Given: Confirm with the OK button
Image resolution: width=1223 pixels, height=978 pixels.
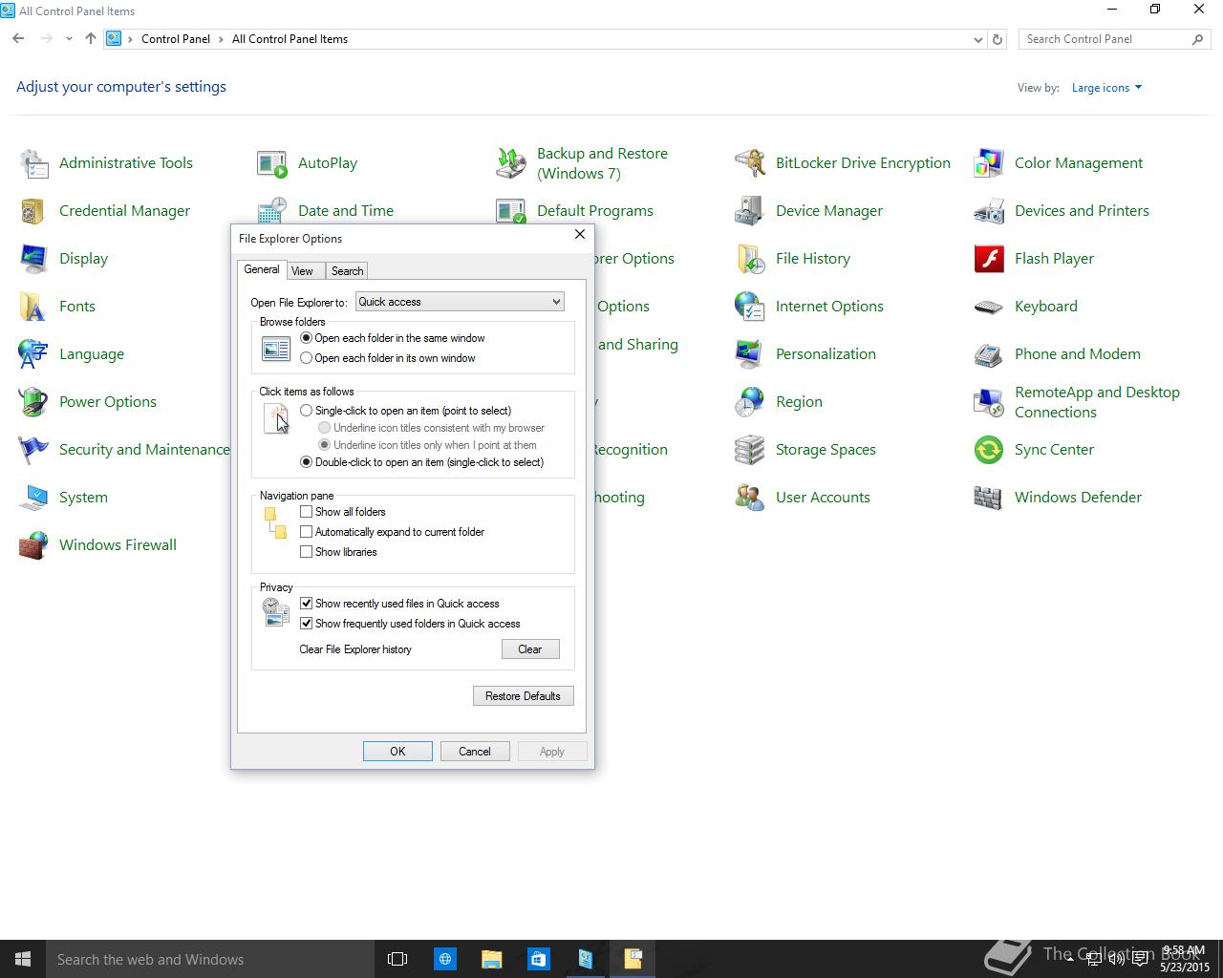Looking at the screenshot, I should [397, 752].
